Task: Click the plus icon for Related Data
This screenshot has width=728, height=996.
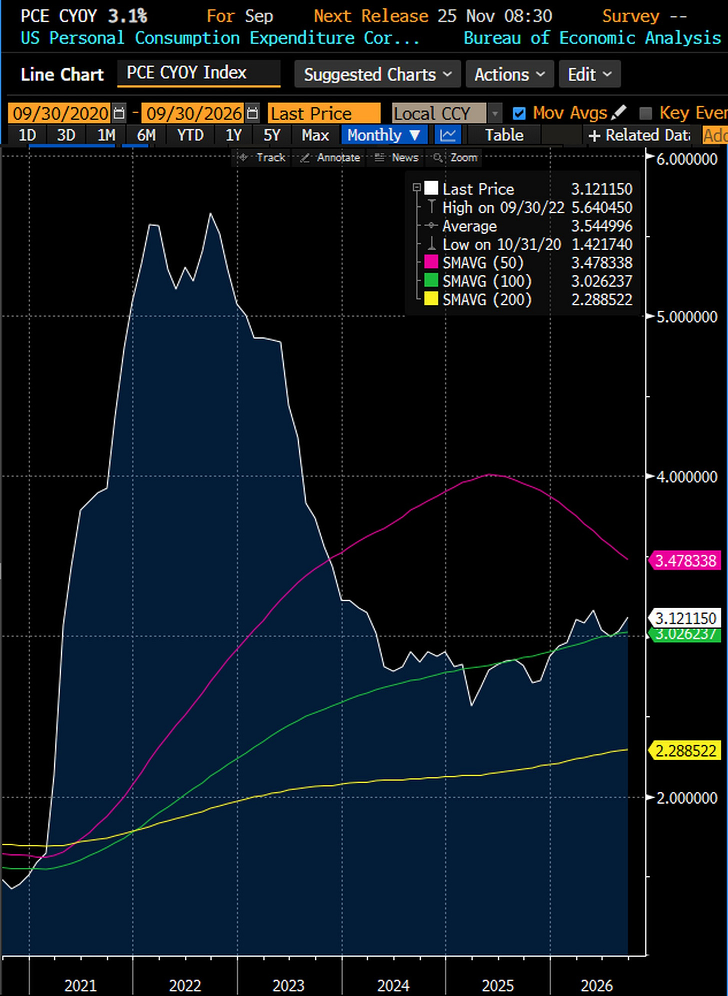Action: (594, 136)
